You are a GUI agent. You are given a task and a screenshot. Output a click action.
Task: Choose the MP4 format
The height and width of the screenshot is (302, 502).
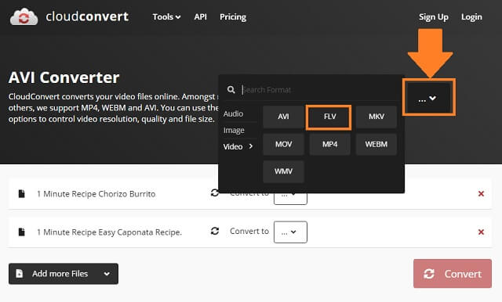coord(329,144)
